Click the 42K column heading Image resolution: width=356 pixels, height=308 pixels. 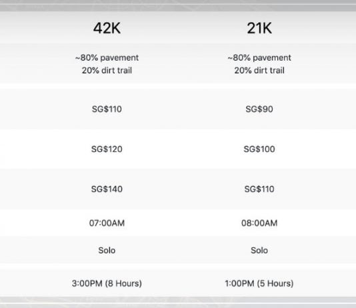click(x=107, y=28)
